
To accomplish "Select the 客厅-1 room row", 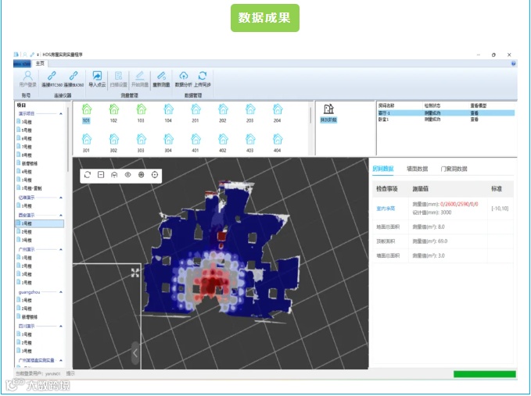I will 446,113.
